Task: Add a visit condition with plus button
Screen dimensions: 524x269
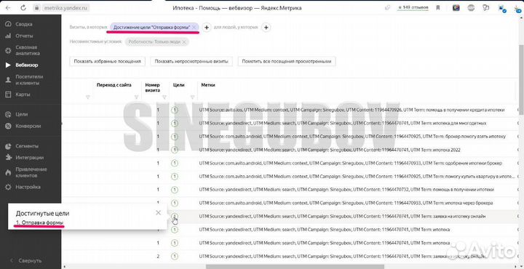Action: [207, 28]
